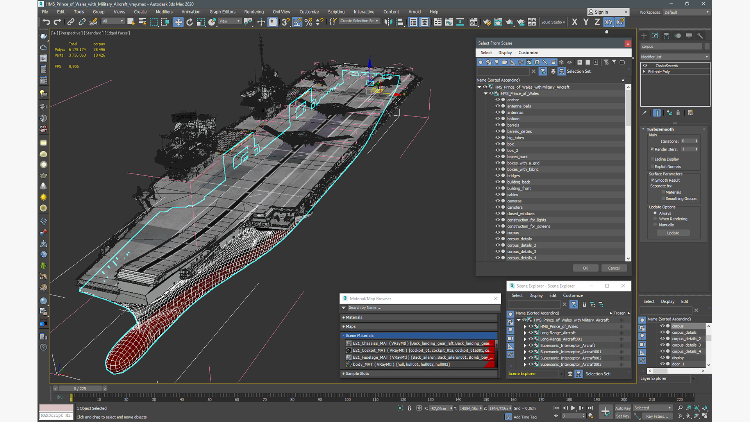750x422 pixels.
Task: Activate the Select and Move tool
Action: tap(178, 22)
